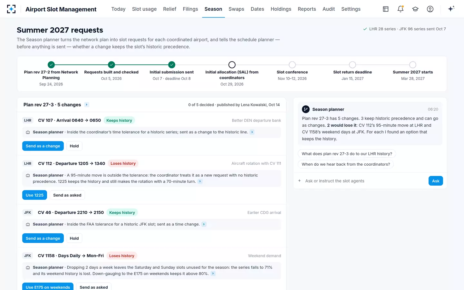
Task: Expand the Plan rev 27-3 changes chevron
Action: pyautogui.click(x=87, y=105)
